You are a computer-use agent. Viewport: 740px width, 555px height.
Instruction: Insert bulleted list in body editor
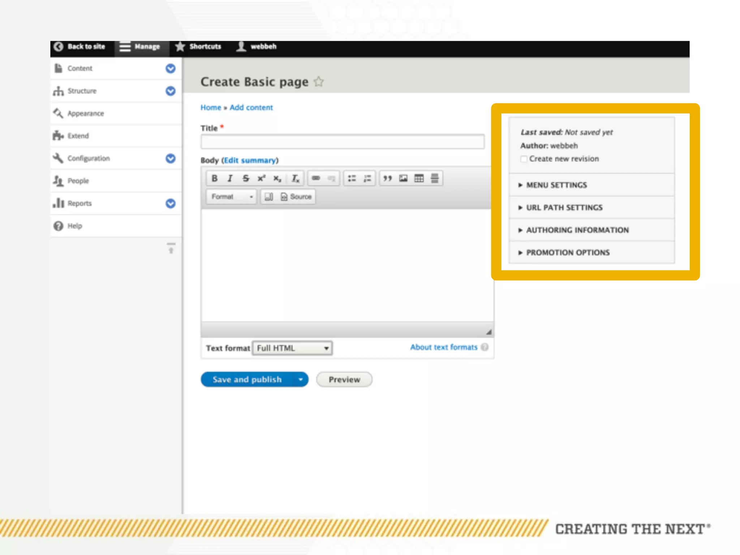352,178
